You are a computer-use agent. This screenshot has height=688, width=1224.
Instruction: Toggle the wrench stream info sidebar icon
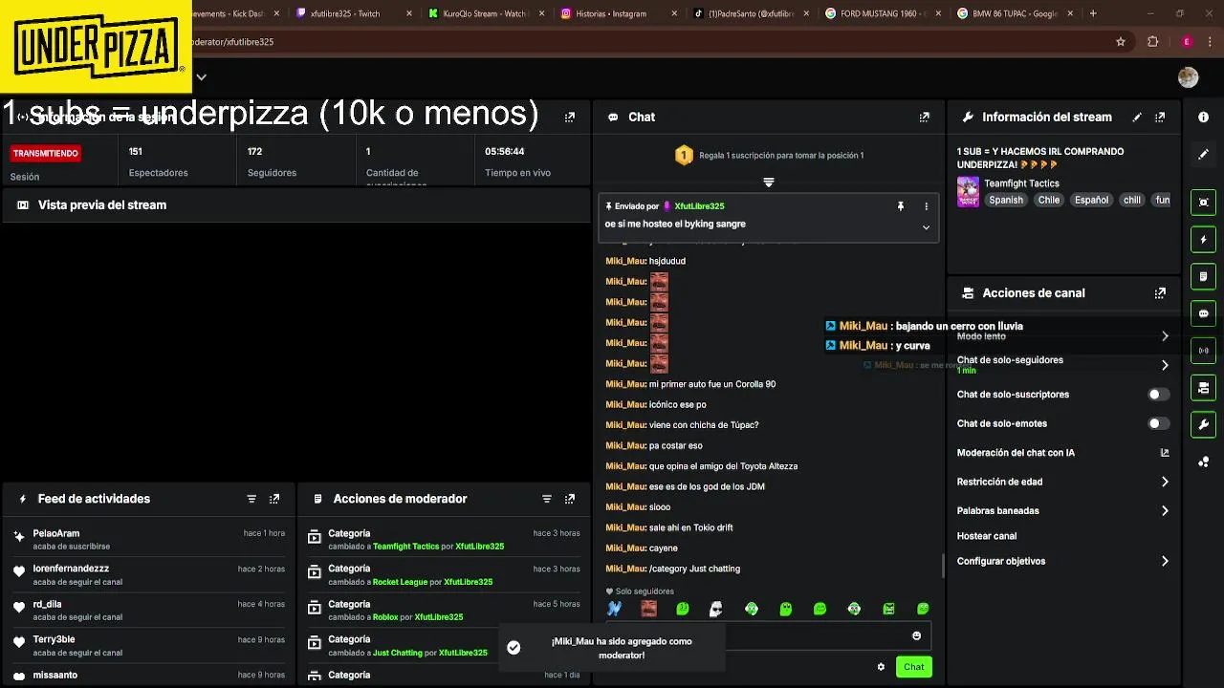point(1203,424)
